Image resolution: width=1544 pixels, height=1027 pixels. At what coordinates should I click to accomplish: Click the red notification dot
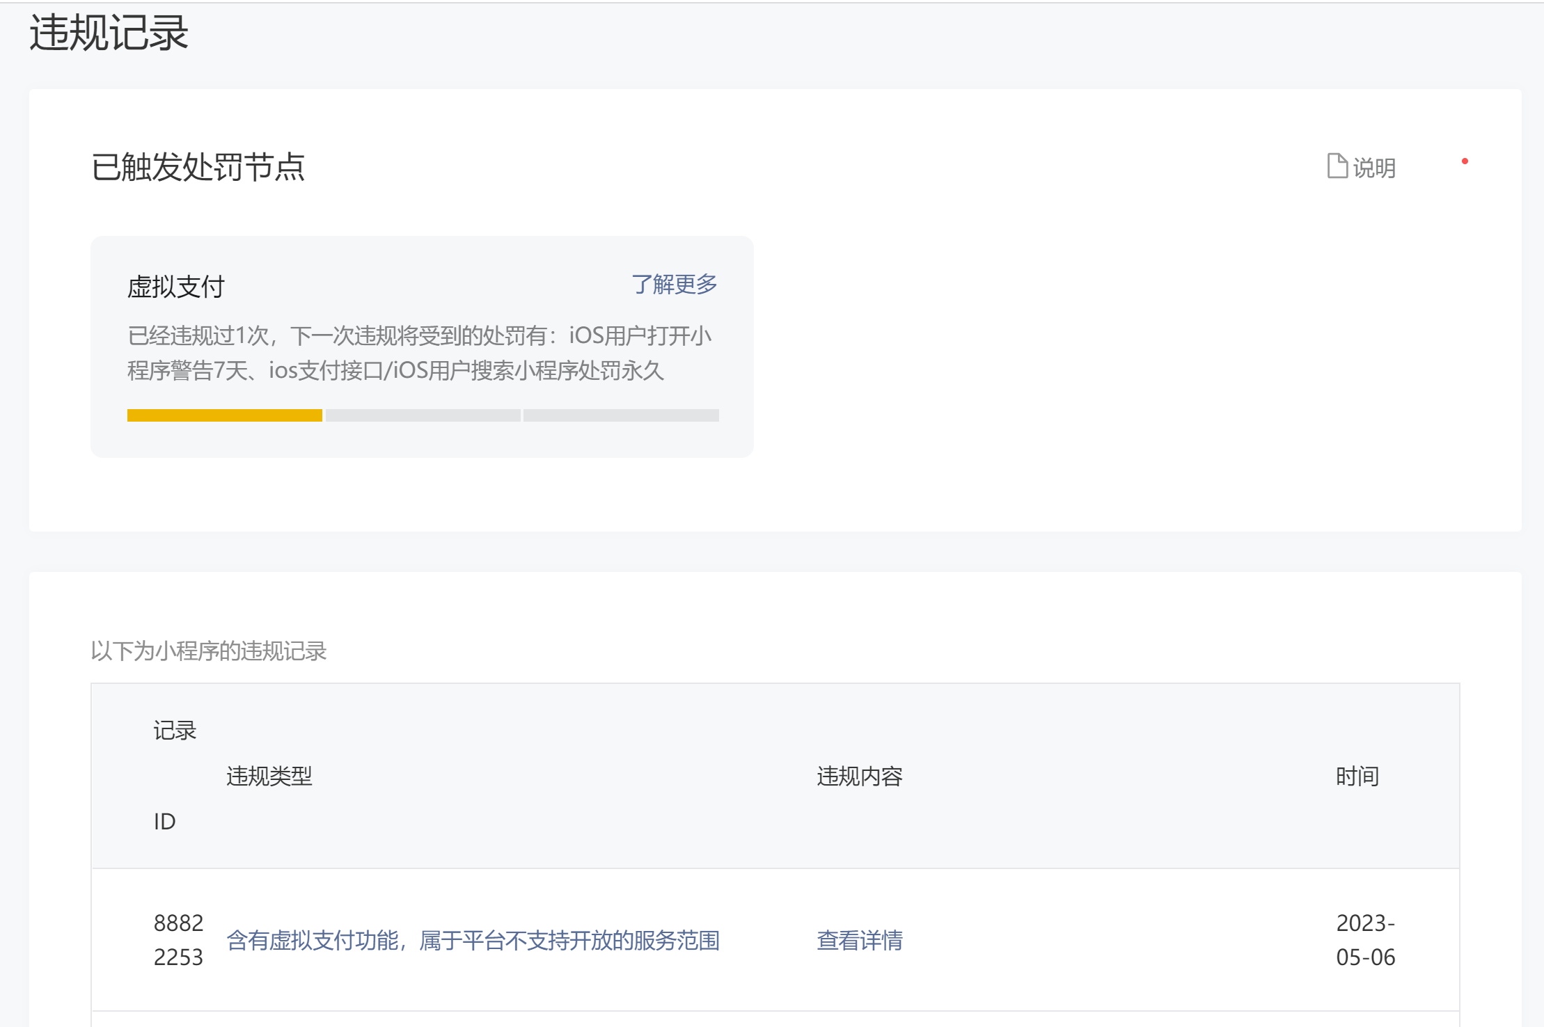[1465, 161]
